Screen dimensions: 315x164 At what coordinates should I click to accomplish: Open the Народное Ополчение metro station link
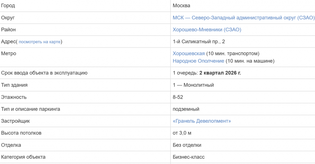198,61
